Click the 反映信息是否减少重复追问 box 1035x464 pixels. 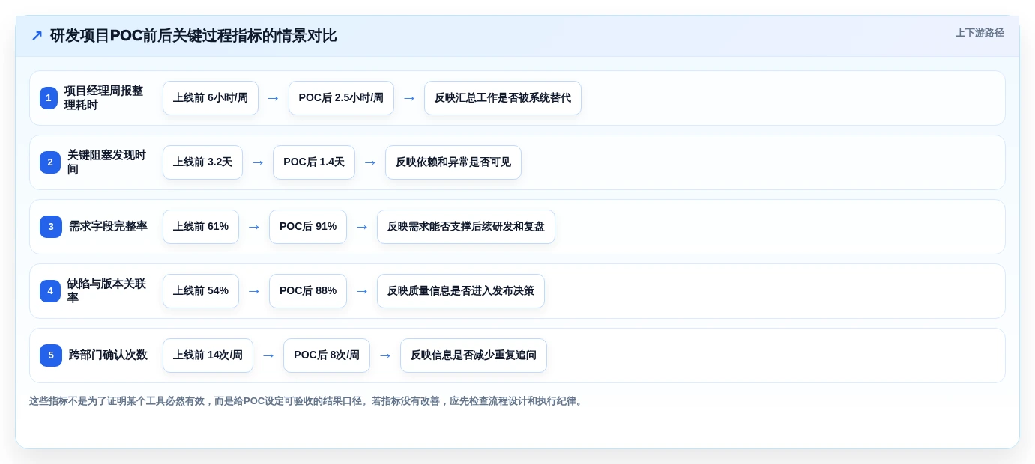[474, 355]
